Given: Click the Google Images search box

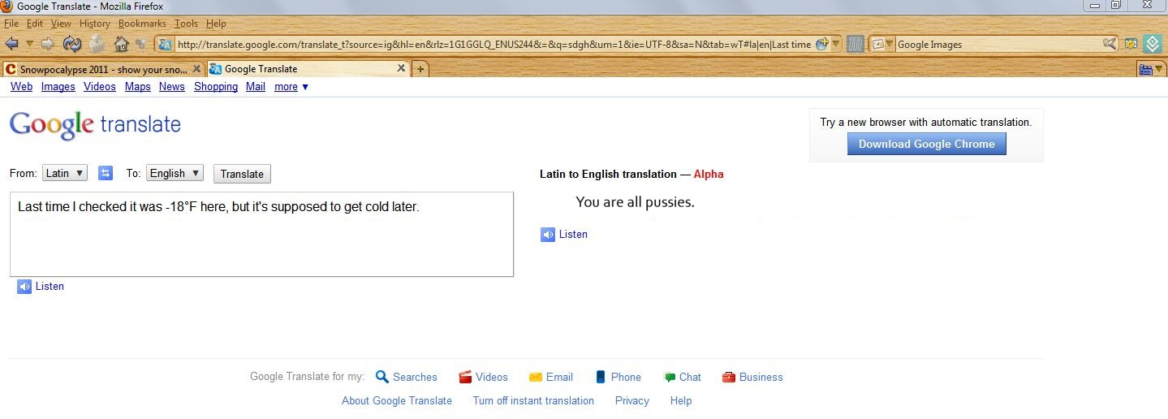Looking at the screenshot, I should (998, 45).
